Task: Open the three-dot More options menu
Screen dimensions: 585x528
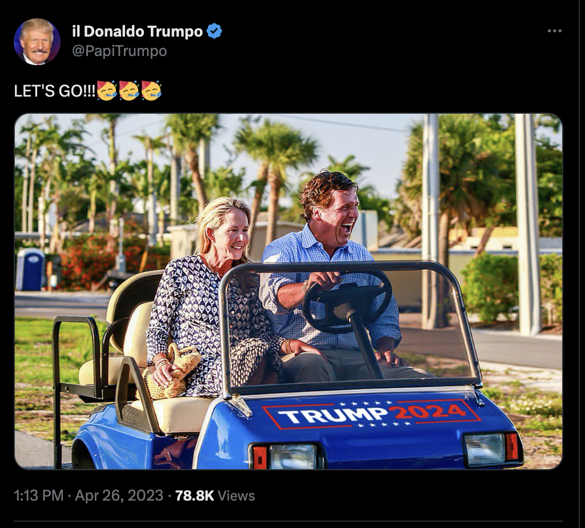Action: point(554,31)
